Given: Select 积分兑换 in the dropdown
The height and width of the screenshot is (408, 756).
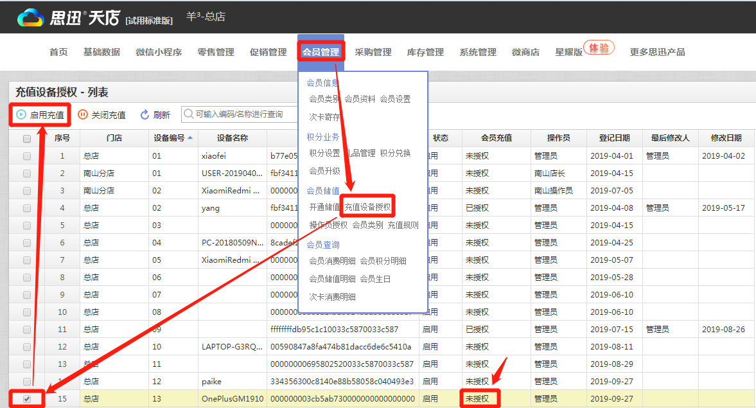Looking at the screenshot, I should 396,153.
